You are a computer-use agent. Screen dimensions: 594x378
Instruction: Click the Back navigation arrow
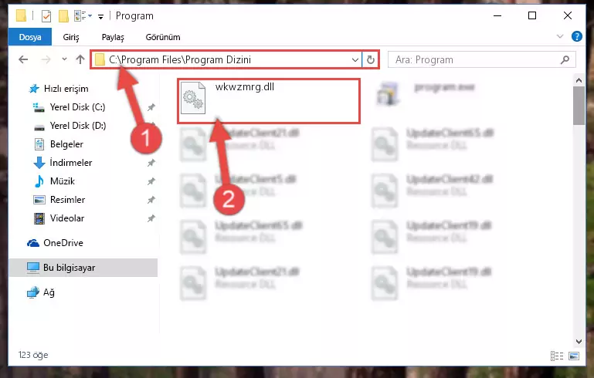click(x=23, y=59)
